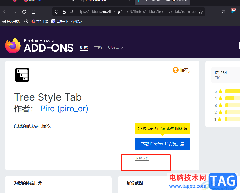Viewport: 240px width, 193px height.
Task: Click the 屏幕截图 heading
Action: click(135, 183)
